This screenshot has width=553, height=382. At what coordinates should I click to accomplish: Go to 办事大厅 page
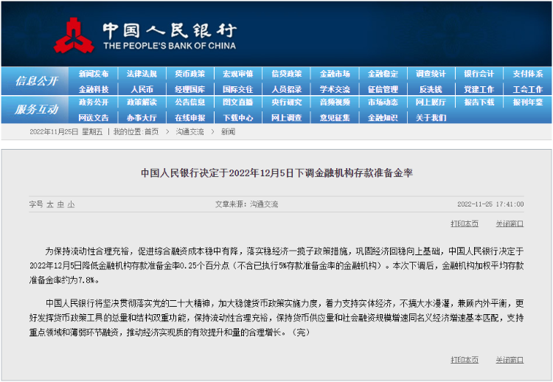142,117
